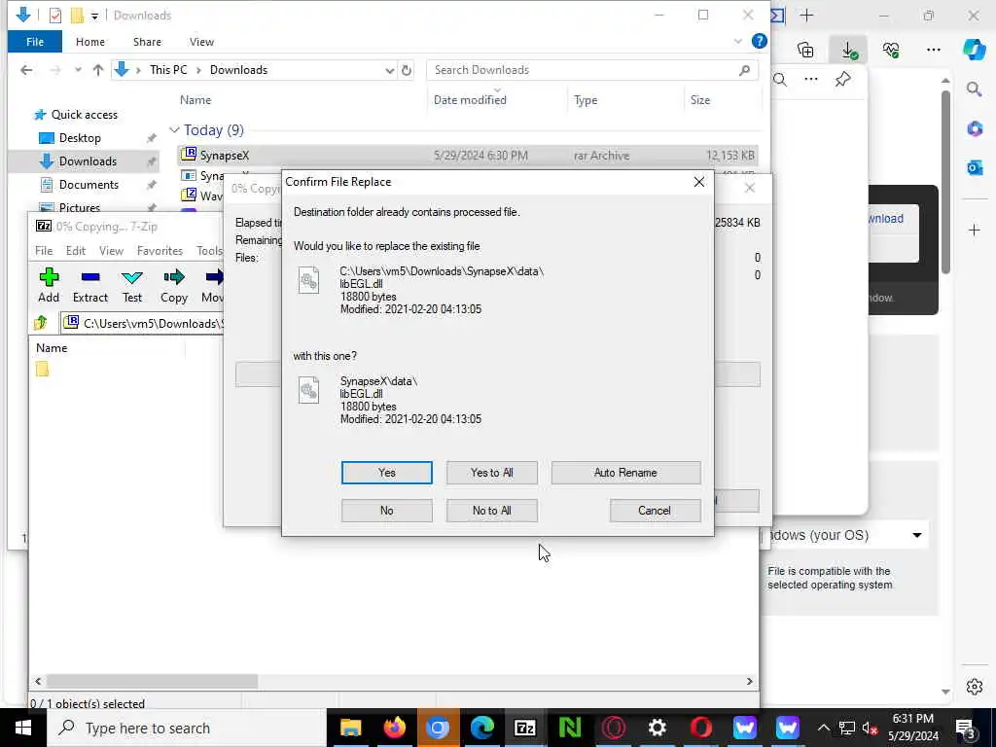Open Documents in Explorer sidebar
Viewport: 996px width, 747px height.
[x=89, y=185]
